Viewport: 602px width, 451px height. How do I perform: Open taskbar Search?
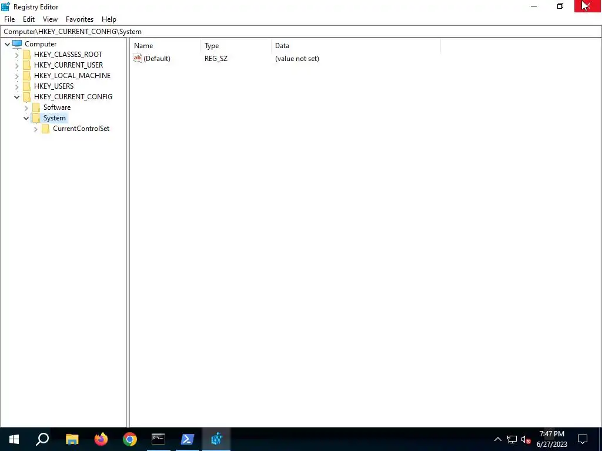coord(42,439)
